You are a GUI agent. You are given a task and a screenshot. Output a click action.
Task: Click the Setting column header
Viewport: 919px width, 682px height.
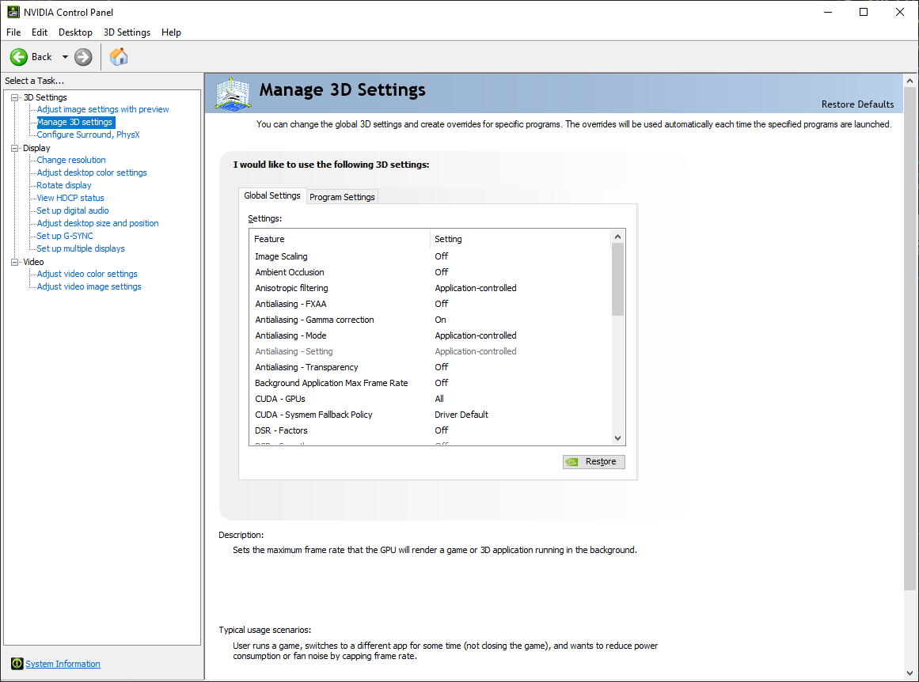click(521, 239)
